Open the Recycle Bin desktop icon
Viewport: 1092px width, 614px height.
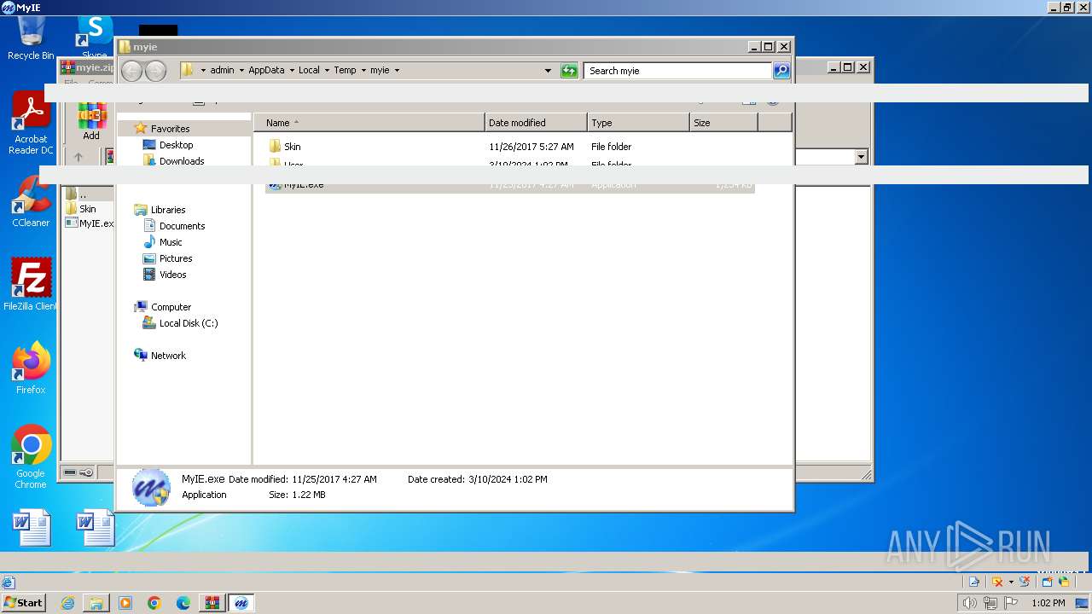31,39
